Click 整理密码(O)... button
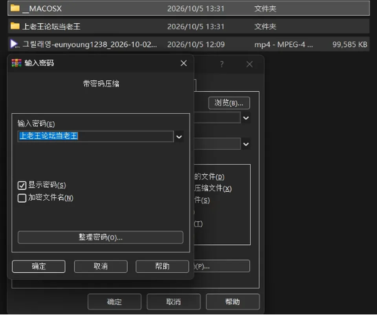Image resolution: width=377 pixels, height=315 pixels. pos(101,238)
